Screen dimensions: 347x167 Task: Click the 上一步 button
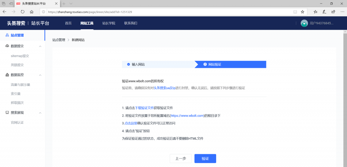point(180,159)
